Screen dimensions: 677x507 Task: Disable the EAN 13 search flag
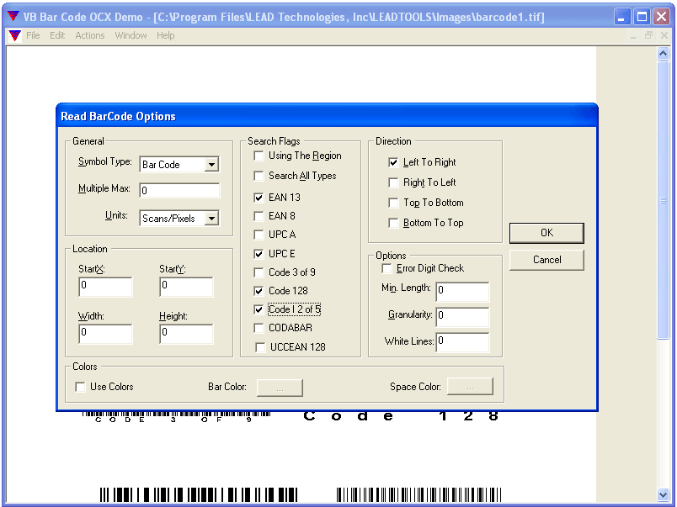(x=259, y=196)
